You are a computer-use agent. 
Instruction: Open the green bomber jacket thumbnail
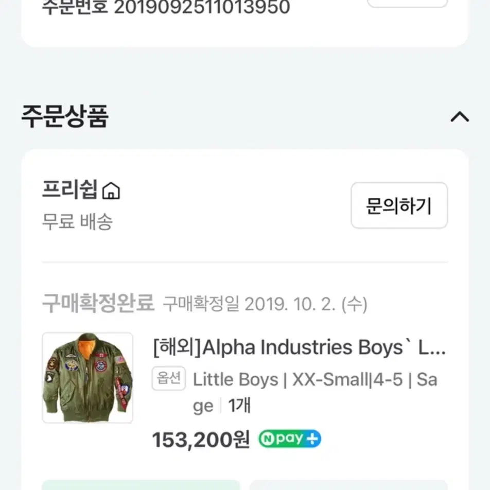87,378
